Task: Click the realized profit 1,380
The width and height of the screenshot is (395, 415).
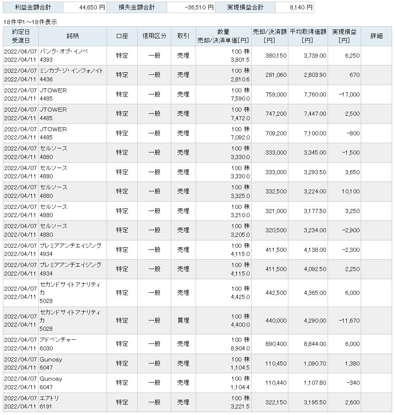Action: (x=353, y=363)
